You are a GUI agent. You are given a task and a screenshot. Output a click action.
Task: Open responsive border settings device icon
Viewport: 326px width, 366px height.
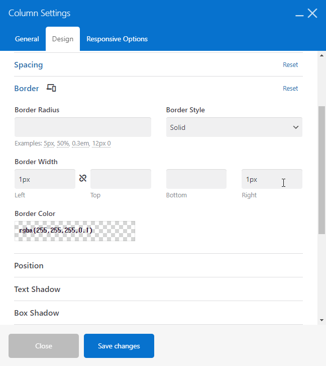pos(51,88)
